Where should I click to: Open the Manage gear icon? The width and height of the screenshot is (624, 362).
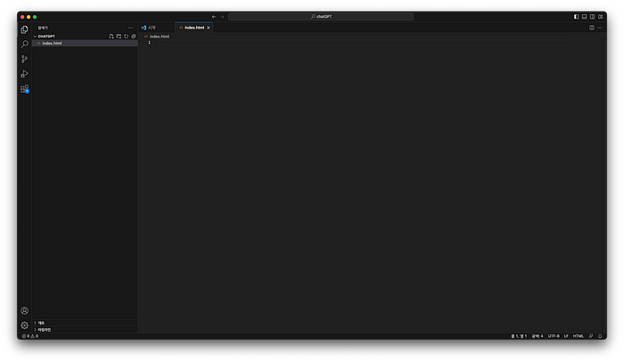click(25, 325)
